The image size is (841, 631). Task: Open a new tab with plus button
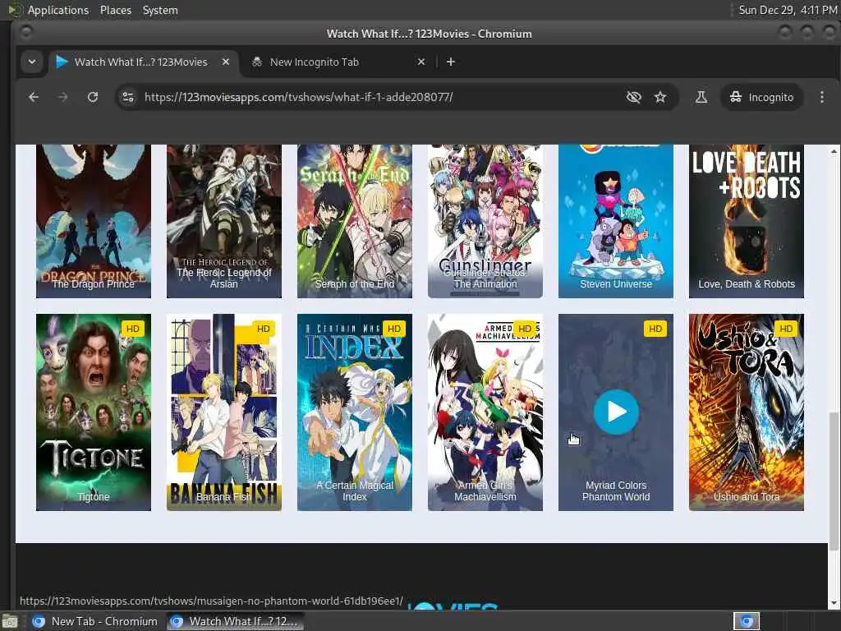point(451,62)
